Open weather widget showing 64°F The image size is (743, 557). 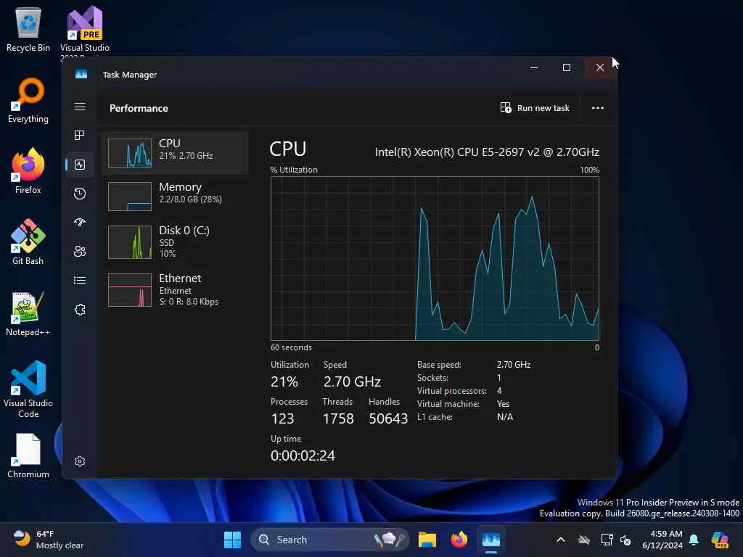47,540
